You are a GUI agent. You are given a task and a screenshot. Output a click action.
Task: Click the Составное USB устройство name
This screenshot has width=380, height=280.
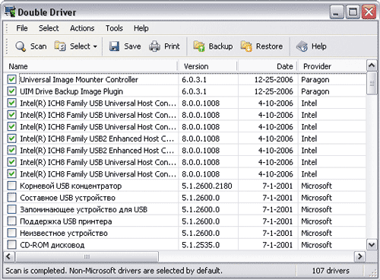pyautogui.click(x=68, y=198)
